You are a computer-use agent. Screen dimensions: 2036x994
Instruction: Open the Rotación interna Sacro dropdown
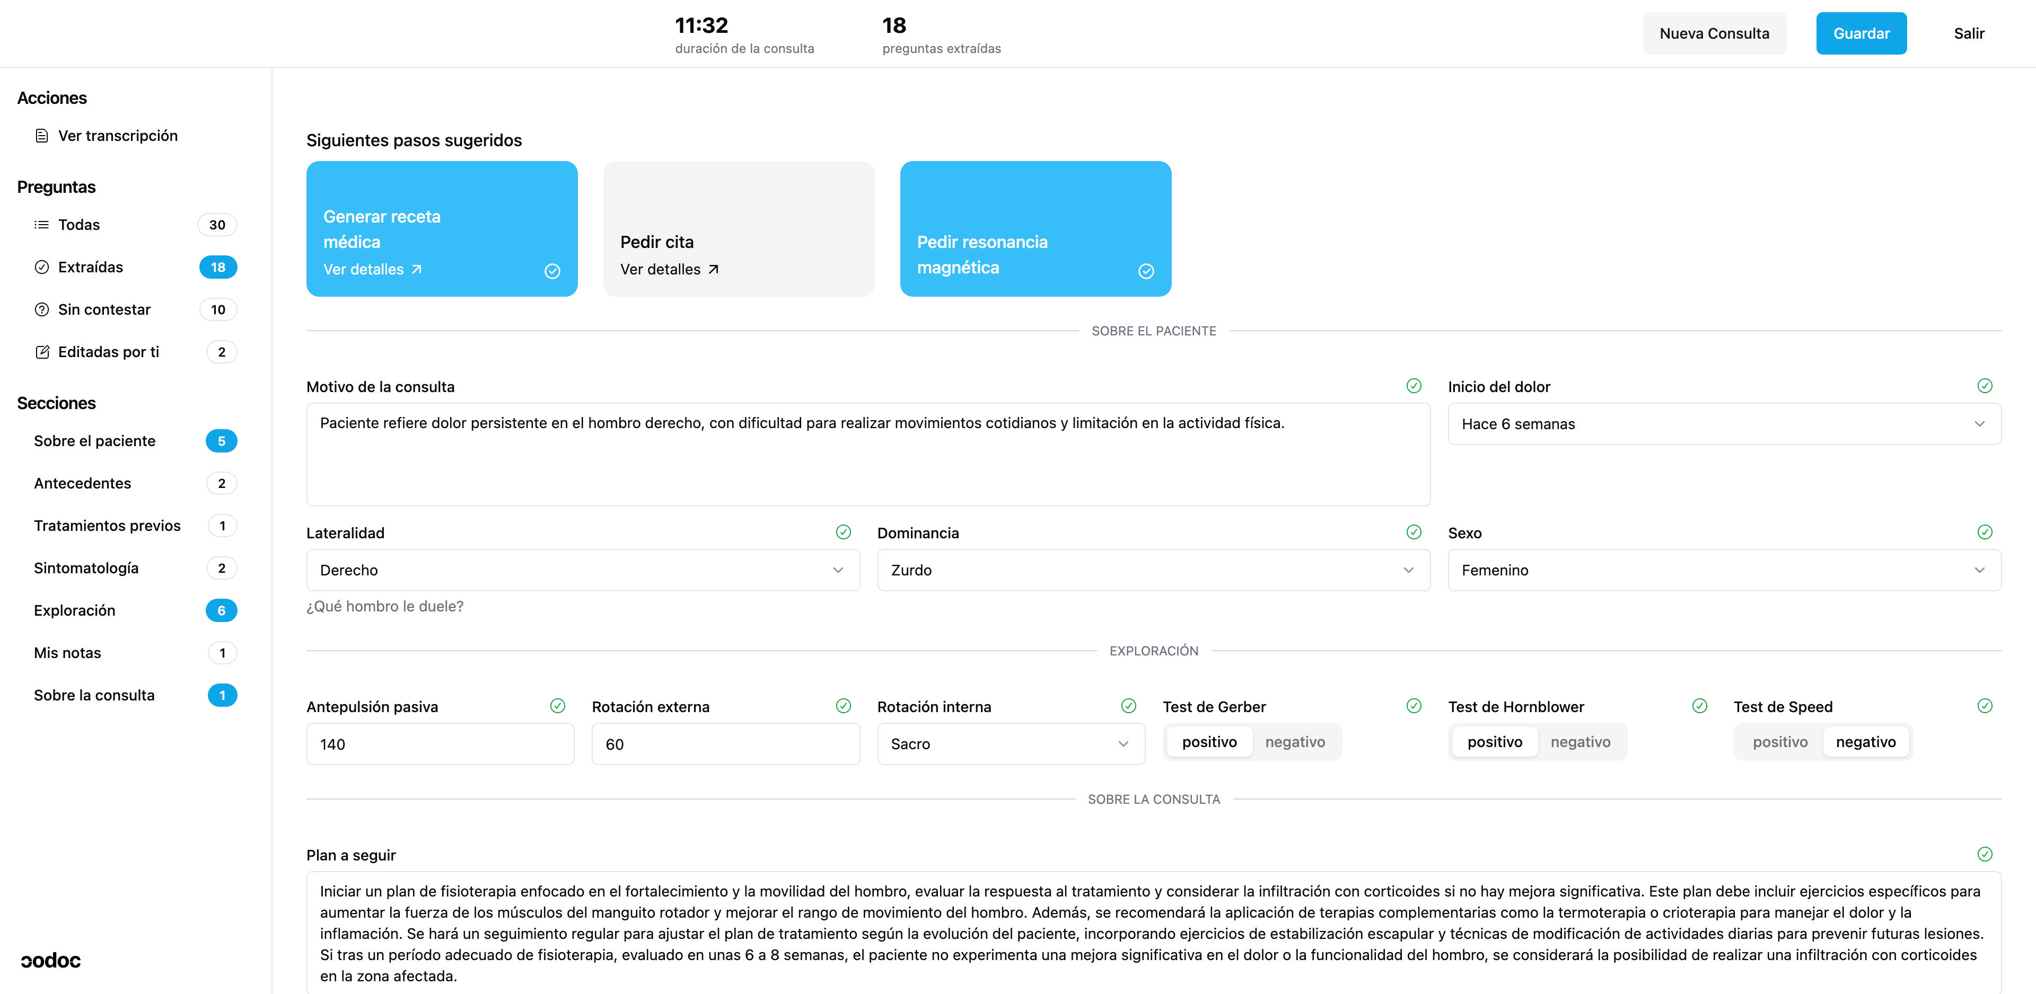[1010, 744]
